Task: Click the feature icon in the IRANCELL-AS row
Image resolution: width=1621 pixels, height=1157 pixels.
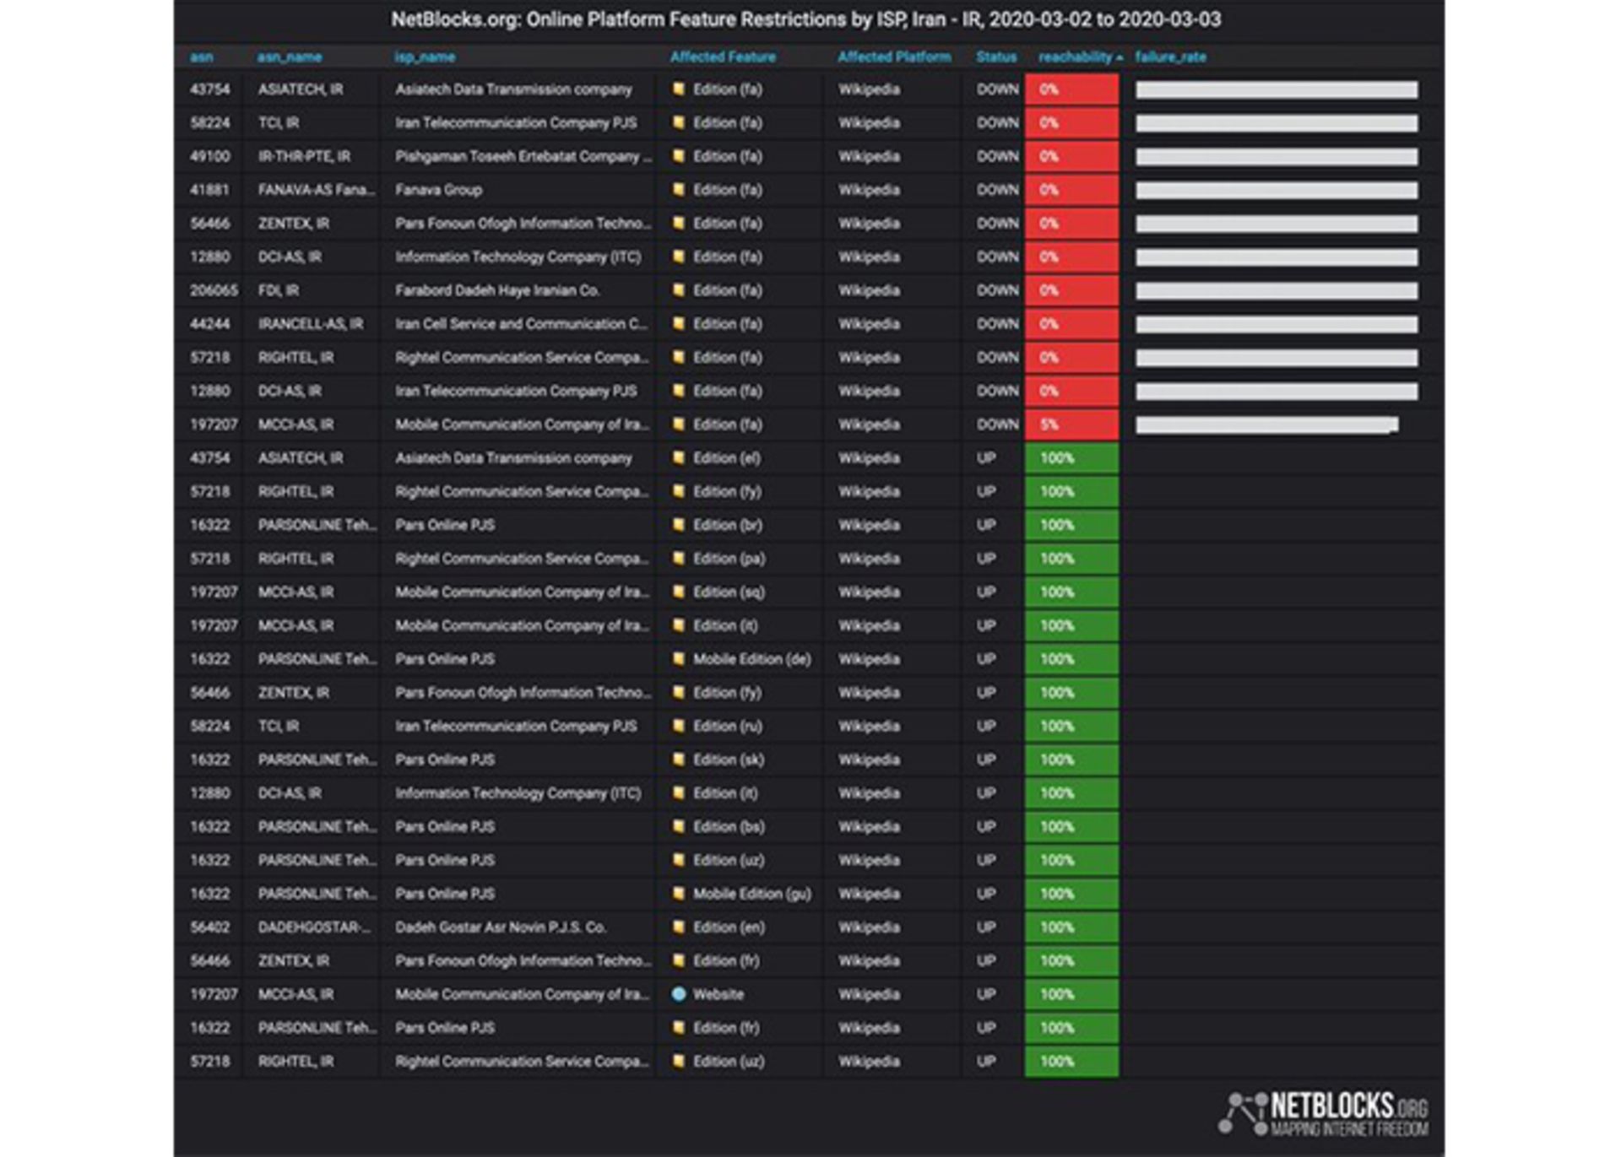Action: tap(678, 323)
